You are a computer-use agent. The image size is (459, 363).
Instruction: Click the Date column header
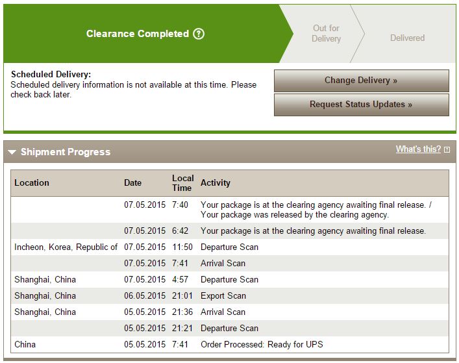pyautogui.click(x=132, y=182)
